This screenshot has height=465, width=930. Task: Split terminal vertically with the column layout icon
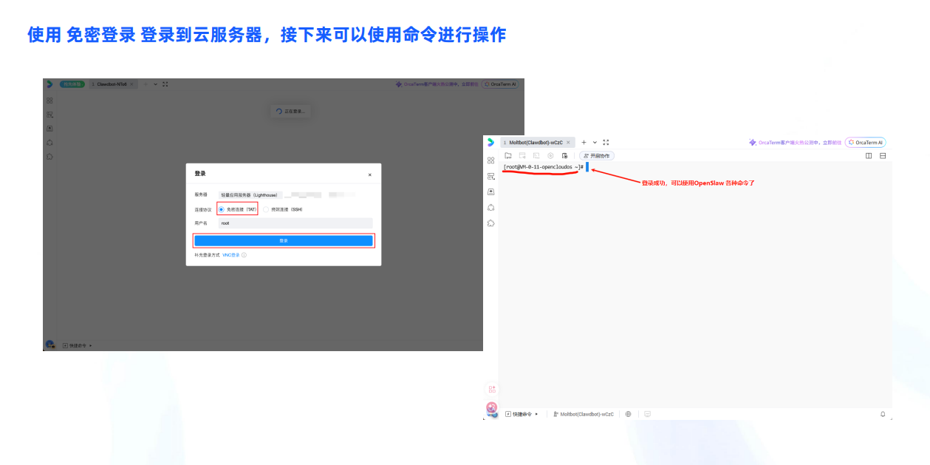tap(869, 155)
